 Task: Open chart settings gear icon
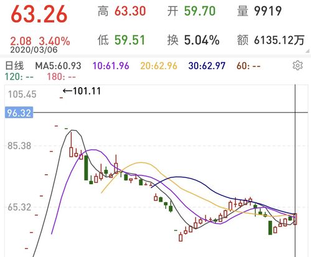[x=297, y=65]
